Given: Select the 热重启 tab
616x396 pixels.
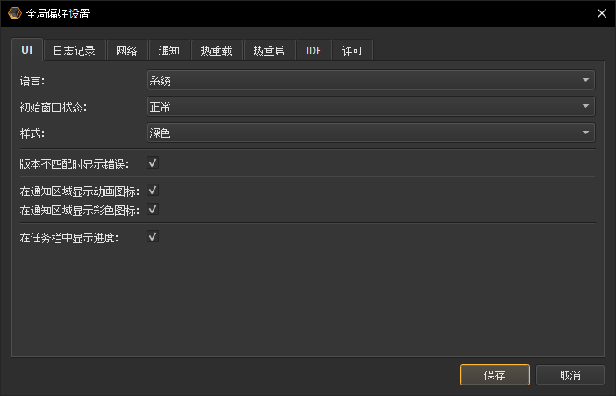Looking at the screenshot, I should (x=269, y=51).
